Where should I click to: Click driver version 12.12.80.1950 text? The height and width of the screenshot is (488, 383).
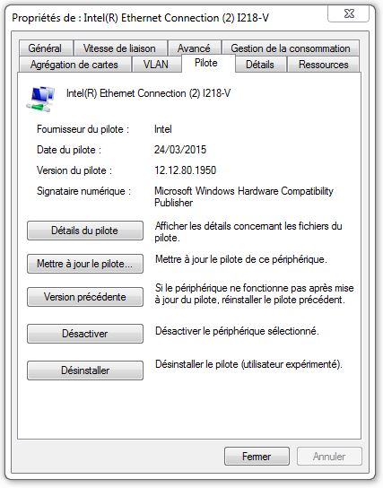coord(185,170)
